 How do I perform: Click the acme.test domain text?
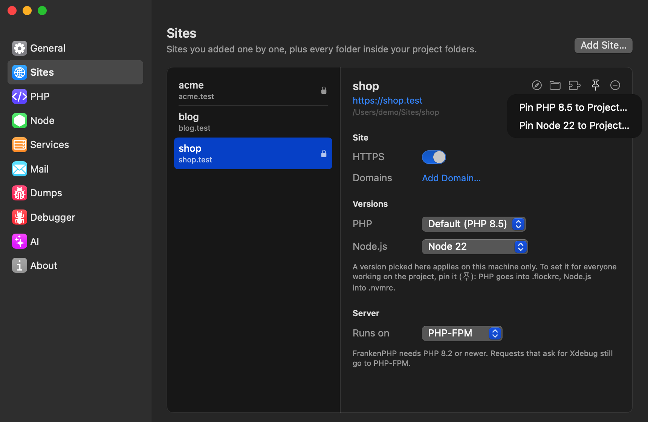click(x=196, y=96)
